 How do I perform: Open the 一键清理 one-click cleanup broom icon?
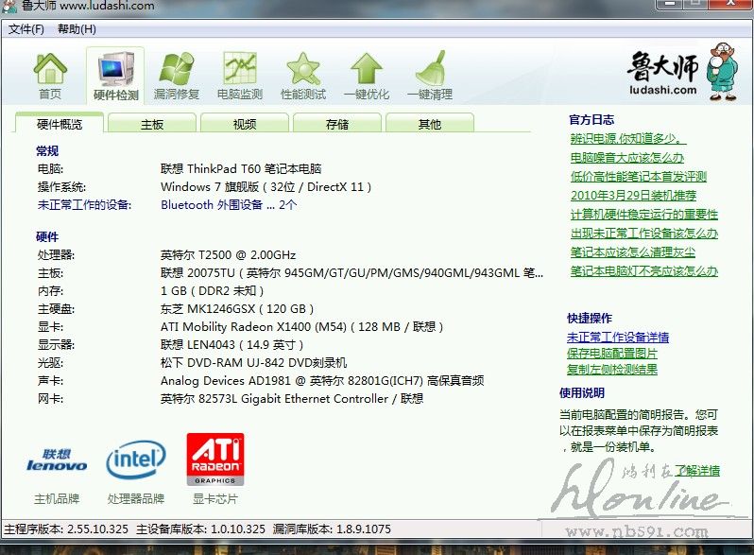point(429,75)
